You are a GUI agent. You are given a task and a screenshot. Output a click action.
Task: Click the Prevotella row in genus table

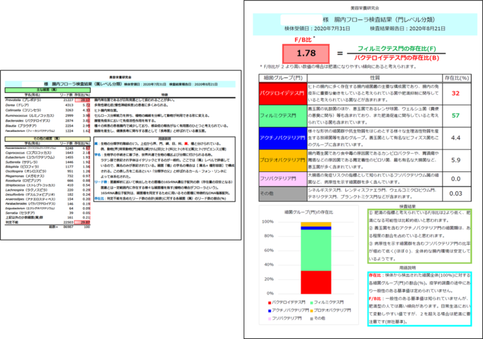tap(48, 99)
